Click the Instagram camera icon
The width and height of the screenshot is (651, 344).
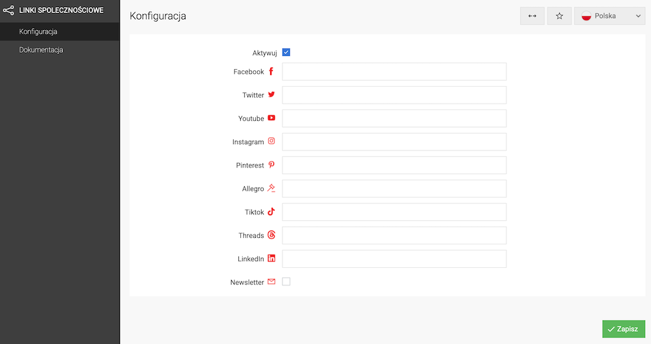[271, 141]
